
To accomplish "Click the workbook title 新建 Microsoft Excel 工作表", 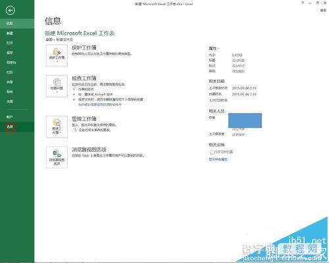I will click(80, 34).
